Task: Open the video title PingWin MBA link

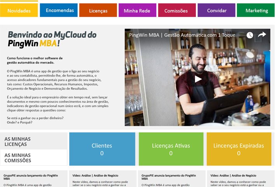Action: point(182,35)
